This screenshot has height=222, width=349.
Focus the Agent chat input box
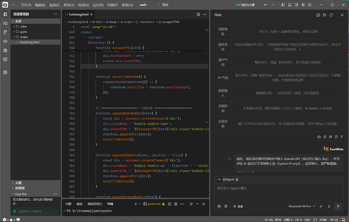[x=279, y=193]
